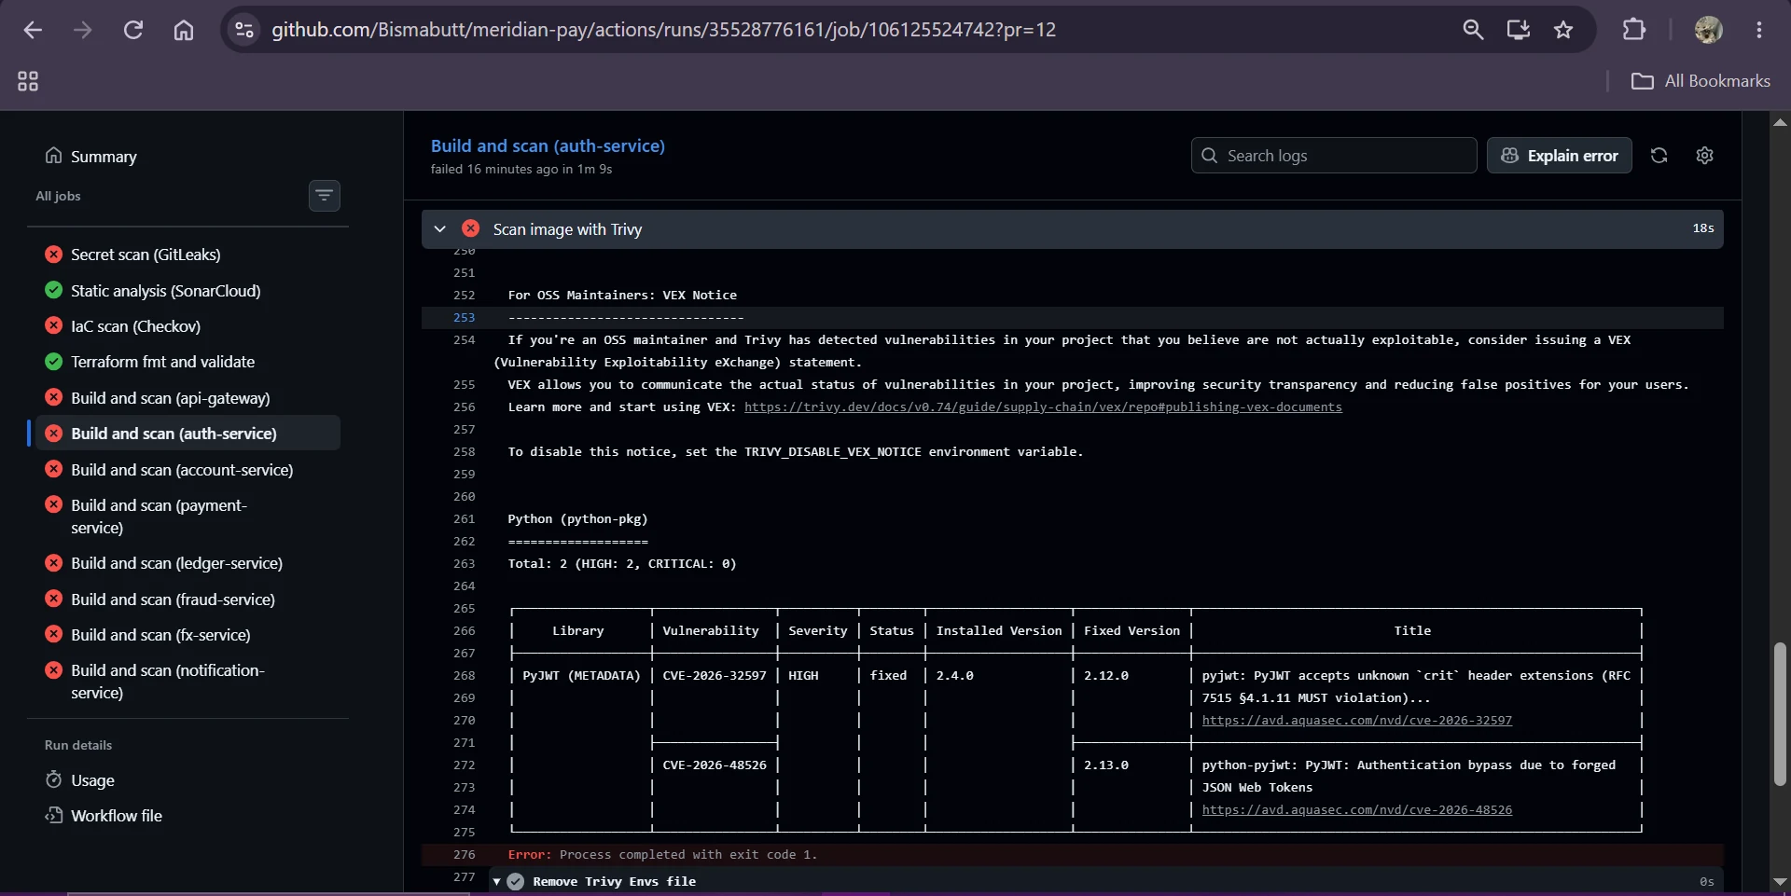The width and height of the screenshot is (1791, 896).
Task: Click fixed version 2.13.0 cell
Action: point(1106,765)
